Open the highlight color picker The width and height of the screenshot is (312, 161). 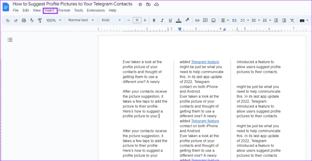point(187,20)
